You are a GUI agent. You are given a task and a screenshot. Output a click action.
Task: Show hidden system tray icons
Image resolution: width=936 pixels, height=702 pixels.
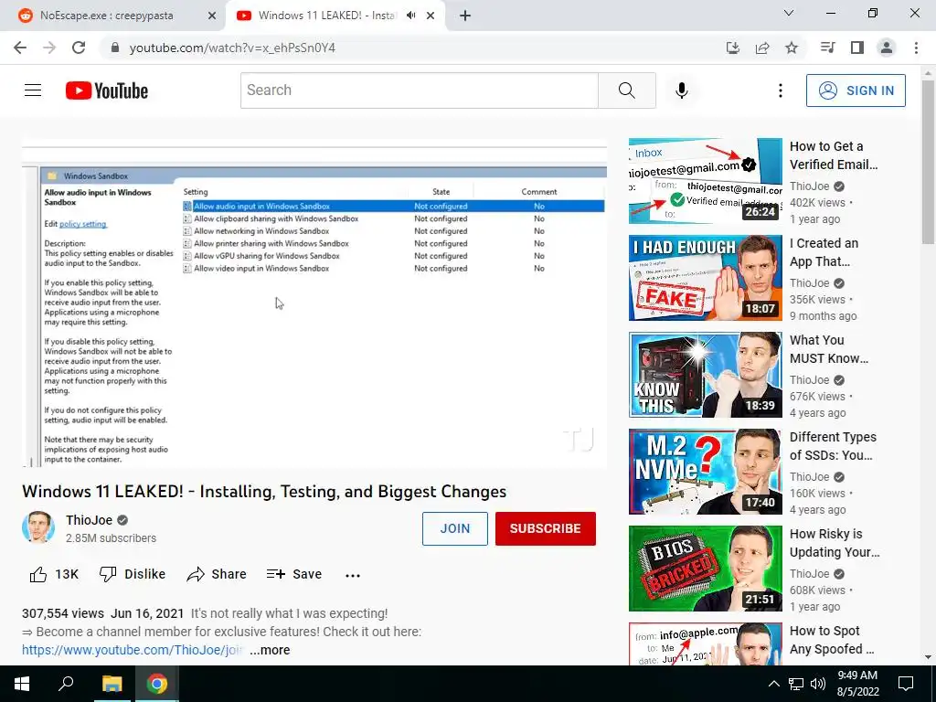point(773,684)
